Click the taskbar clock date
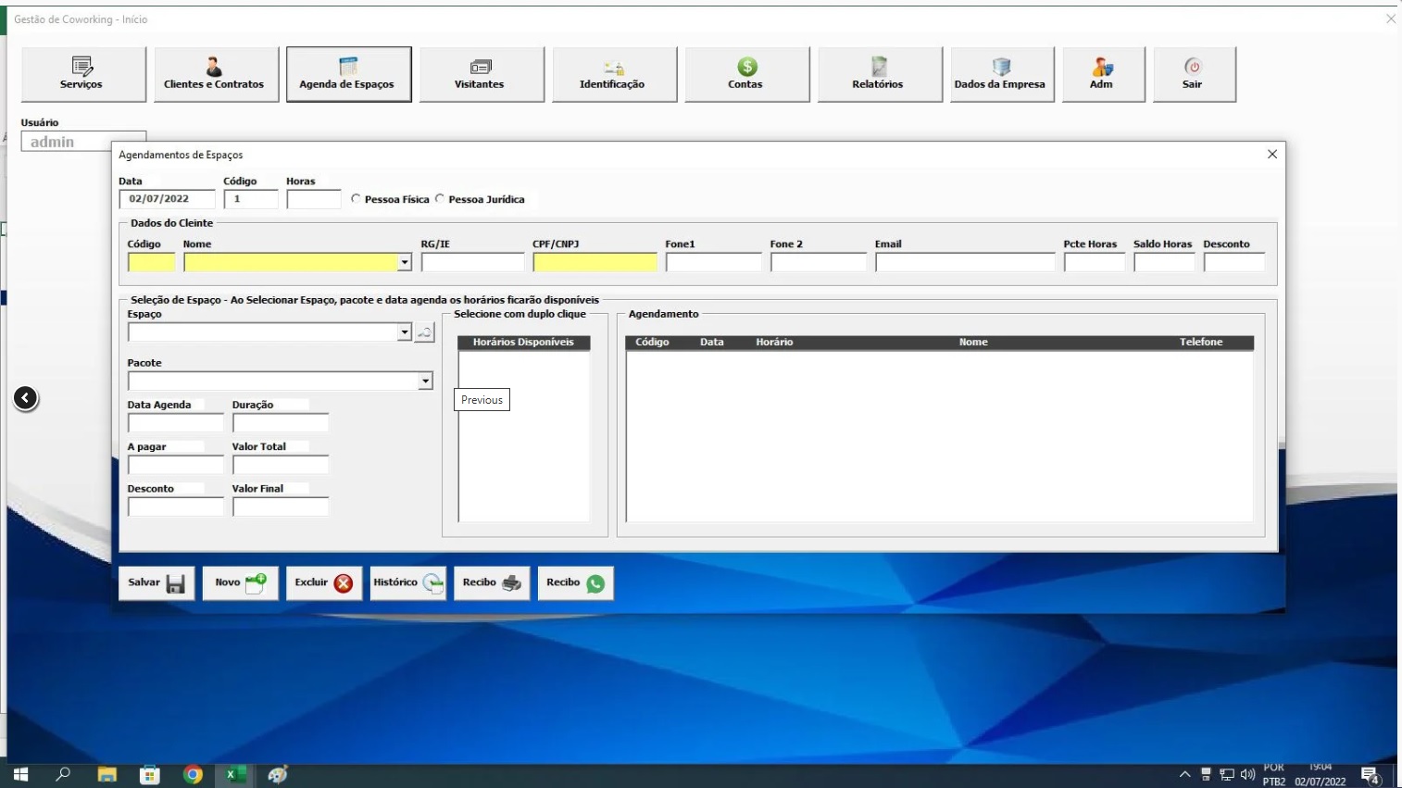Viewport: 1402px width, 788px height. click(1321, 782)
